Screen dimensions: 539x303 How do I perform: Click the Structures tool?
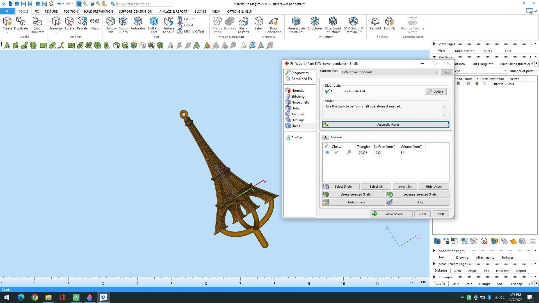(x=315, y=23)
